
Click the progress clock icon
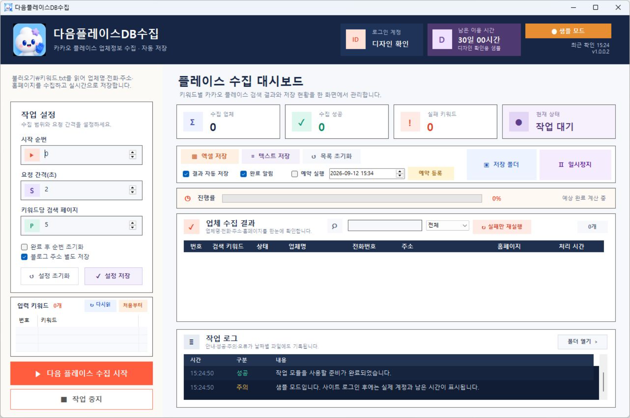[188, 199]
